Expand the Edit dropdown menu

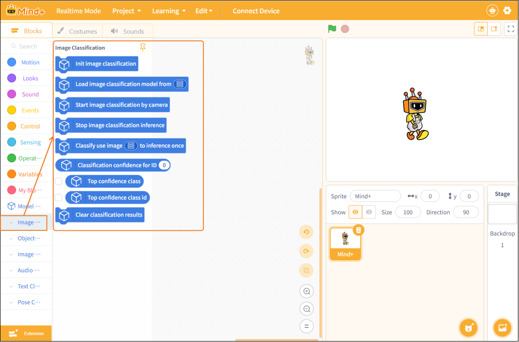[x=203, y=11]
